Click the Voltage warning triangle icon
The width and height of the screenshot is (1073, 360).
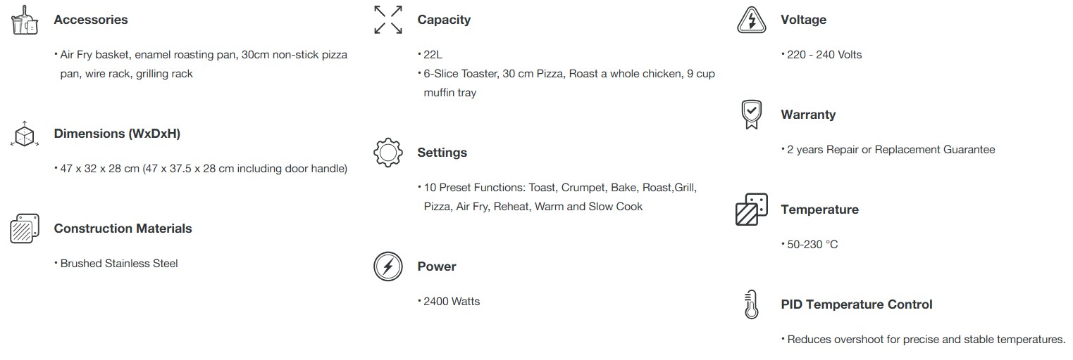pyautogui.click(x=751, y=20)
